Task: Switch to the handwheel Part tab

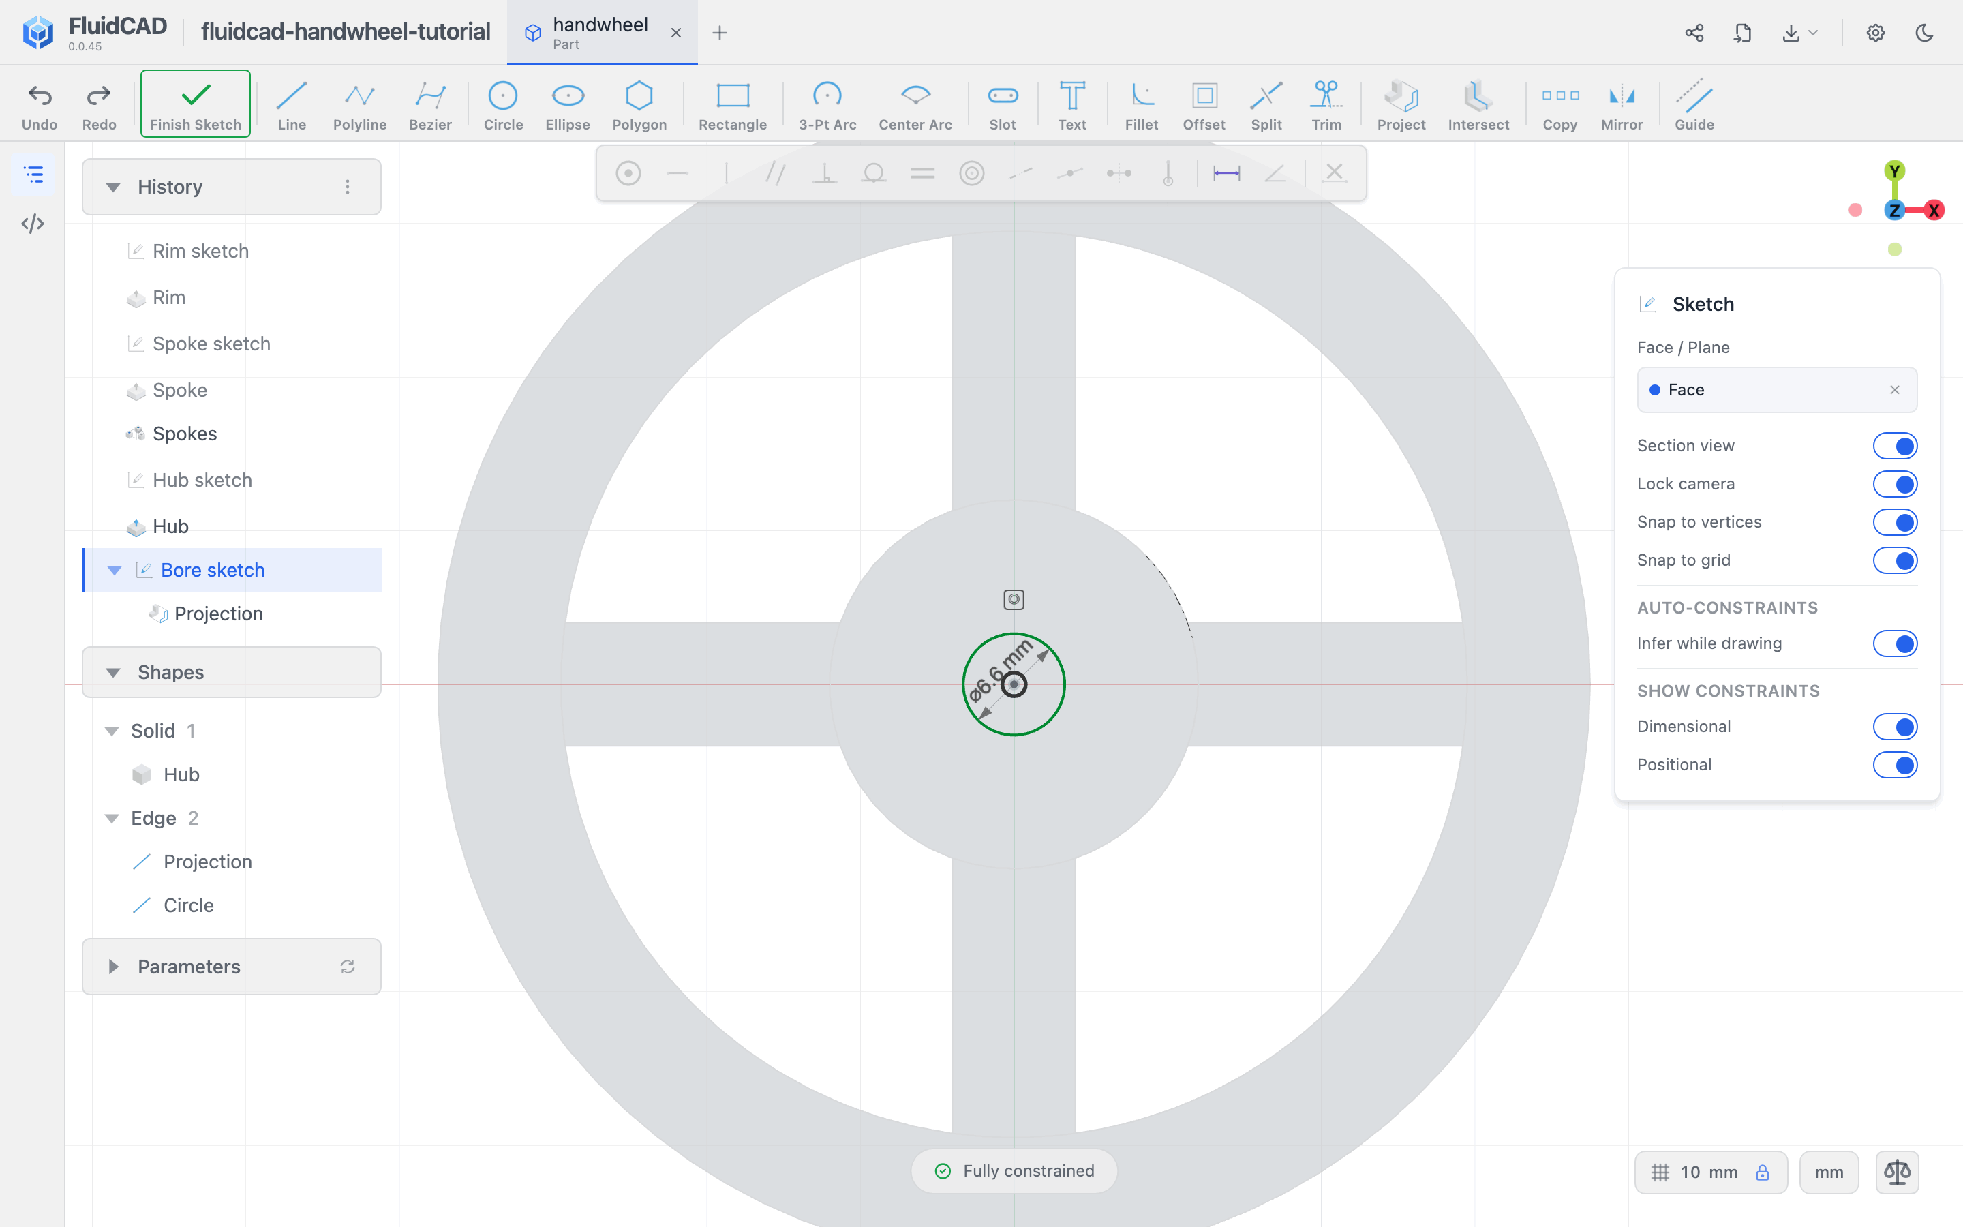Action: coord(602,33)
